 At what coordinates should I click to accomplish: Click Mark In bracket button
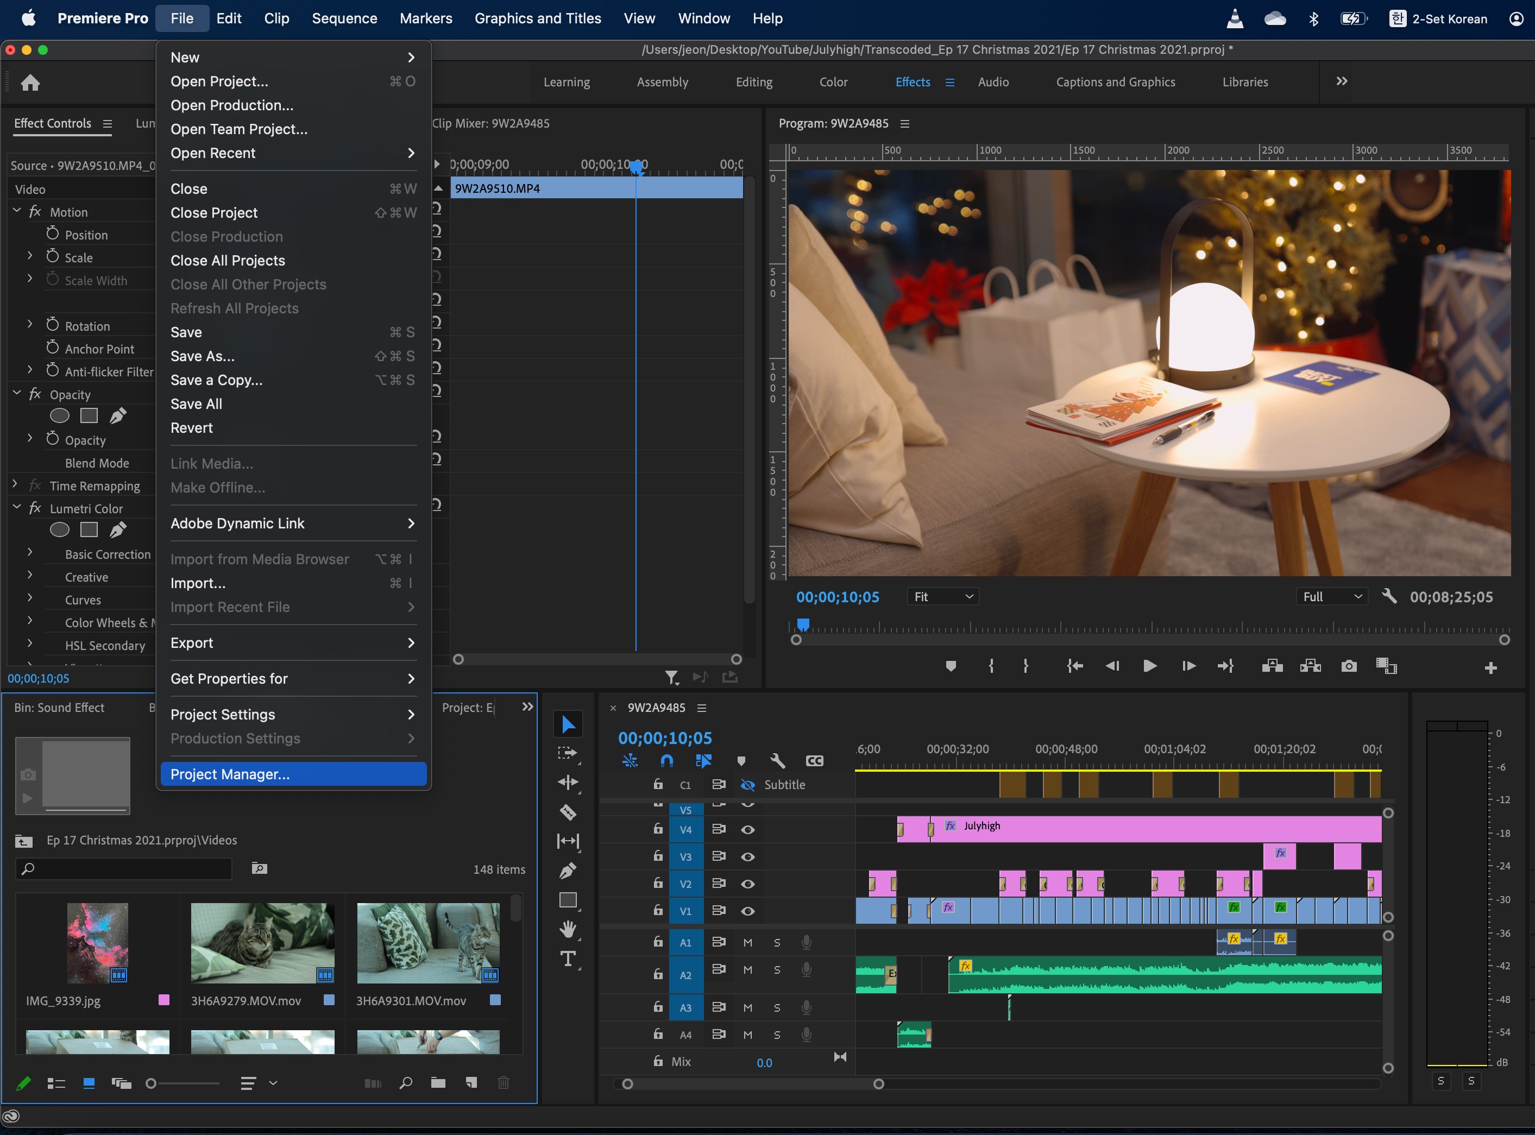[991, 666]
